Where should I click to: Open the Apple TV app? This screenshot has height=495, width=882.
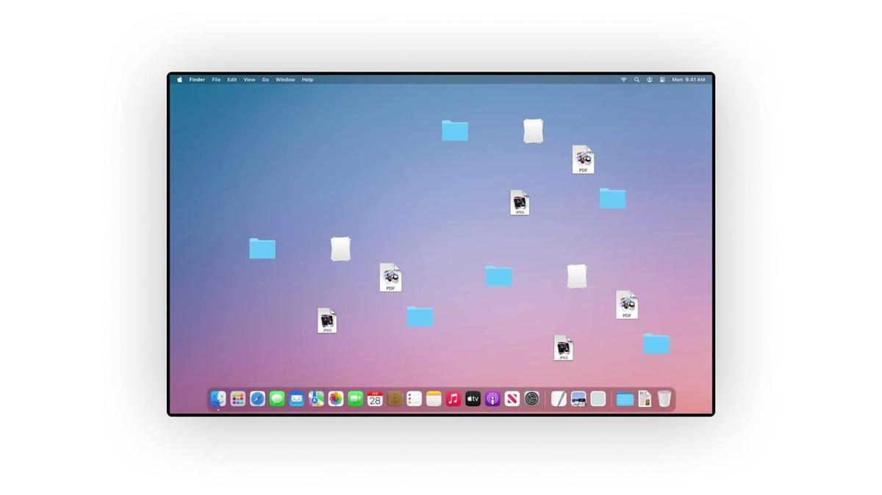473,399
